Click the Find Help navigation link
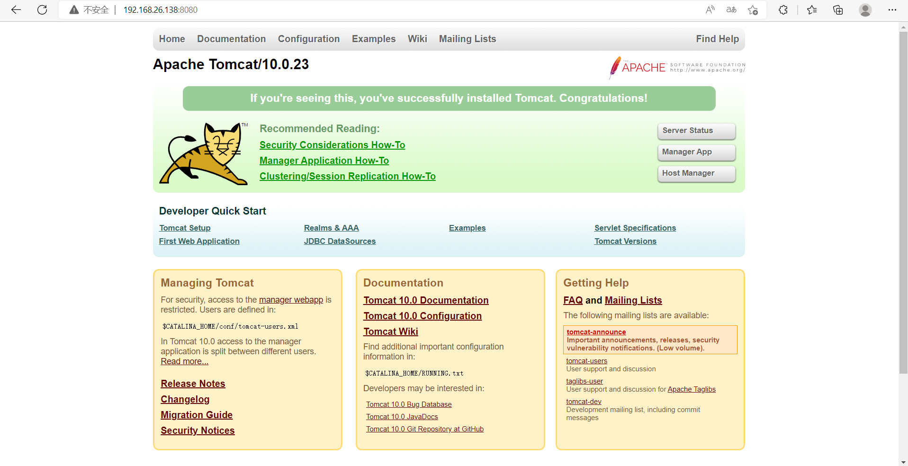The image size is (908, 466). (718, 39)
